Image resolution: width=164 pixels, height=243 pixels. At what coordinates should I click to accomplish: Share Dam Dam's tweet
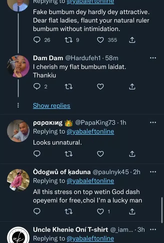coord(132,87)
